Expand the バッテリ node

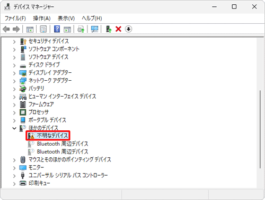[14, 89]
